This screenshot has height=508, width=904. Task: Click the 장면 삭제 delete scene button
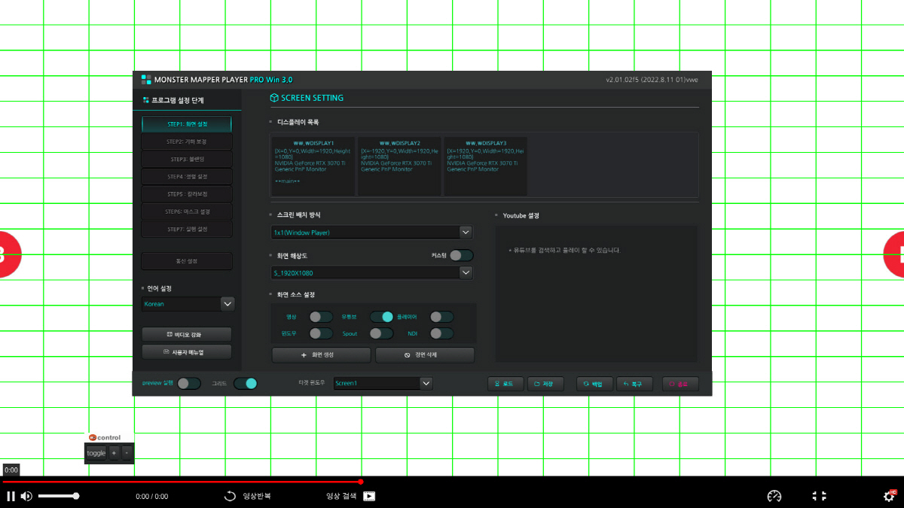tap(425, 354)
